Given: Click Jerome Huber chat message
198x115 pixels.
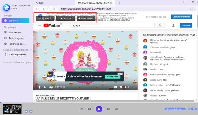Looking at the screenshot, I should point(165,85).
